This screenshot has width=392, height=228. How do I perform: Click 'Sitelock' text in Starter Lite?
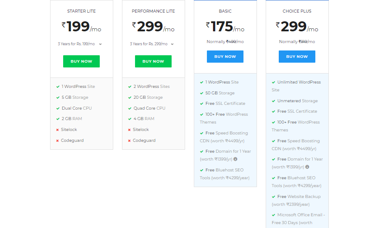69,130
